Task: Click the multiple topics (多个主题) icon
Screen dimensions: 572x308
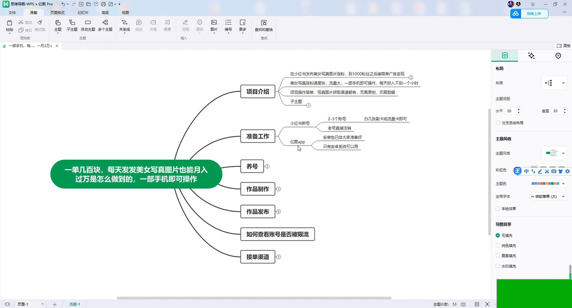Action: 105,23
